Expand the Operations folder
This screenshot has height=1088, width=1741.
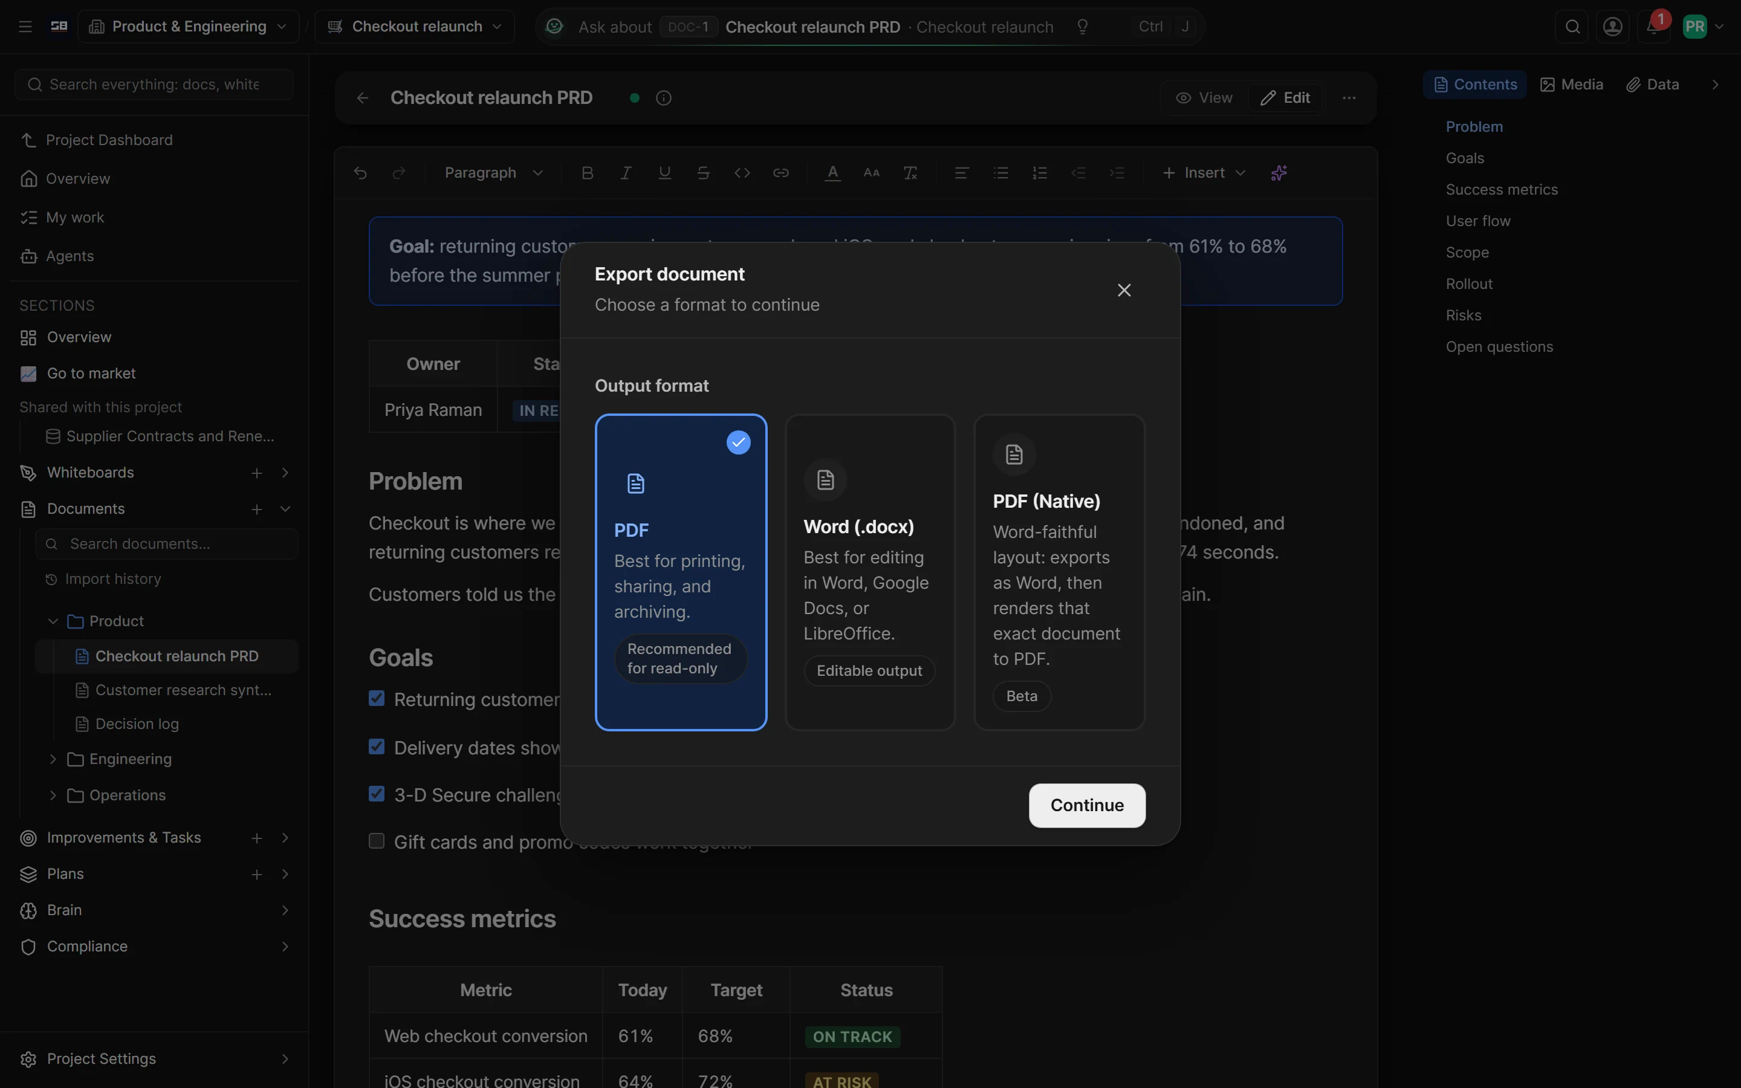coord(53,795)
